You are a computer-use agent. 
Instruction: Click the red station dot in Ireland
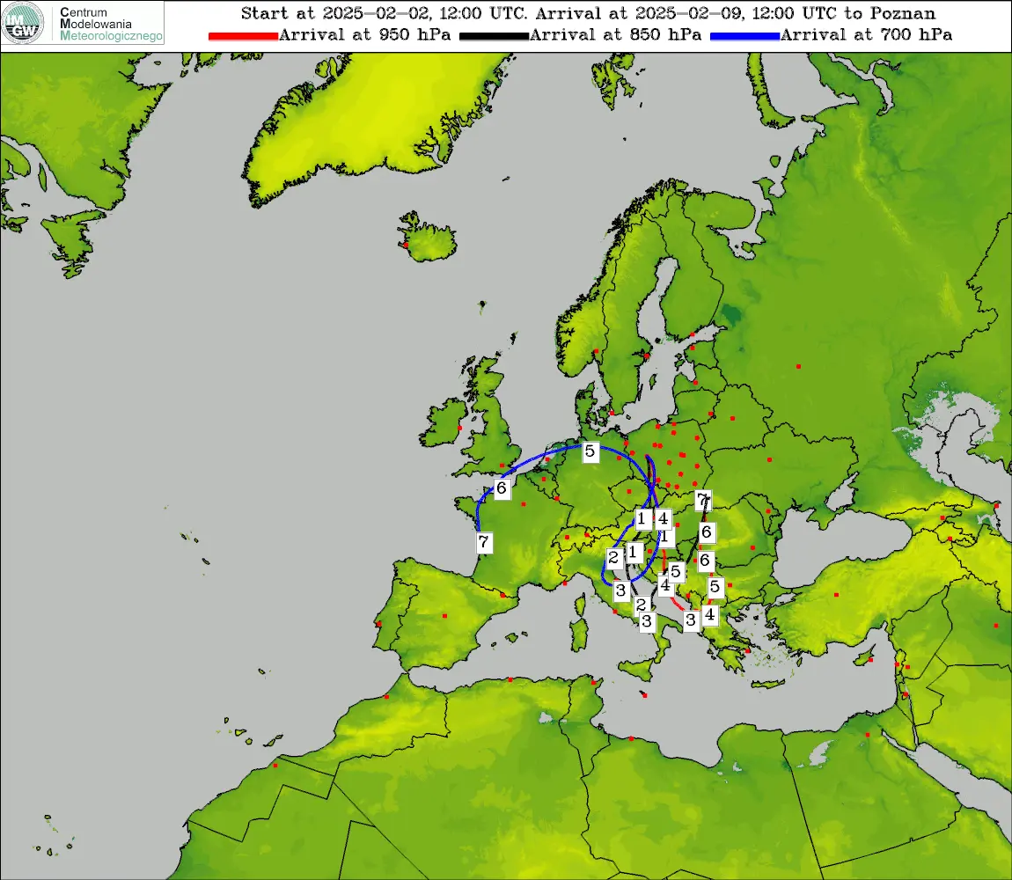tap(459, 428)
